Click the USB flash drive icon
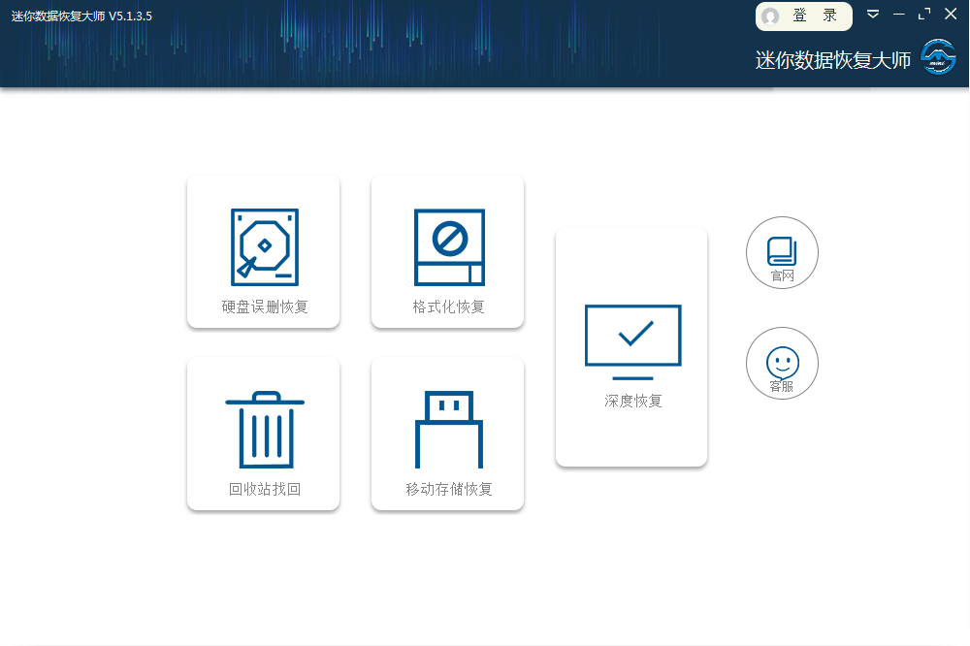Image resolution: width=970 pixels, height=646 pixels. (x=448, y=429)
